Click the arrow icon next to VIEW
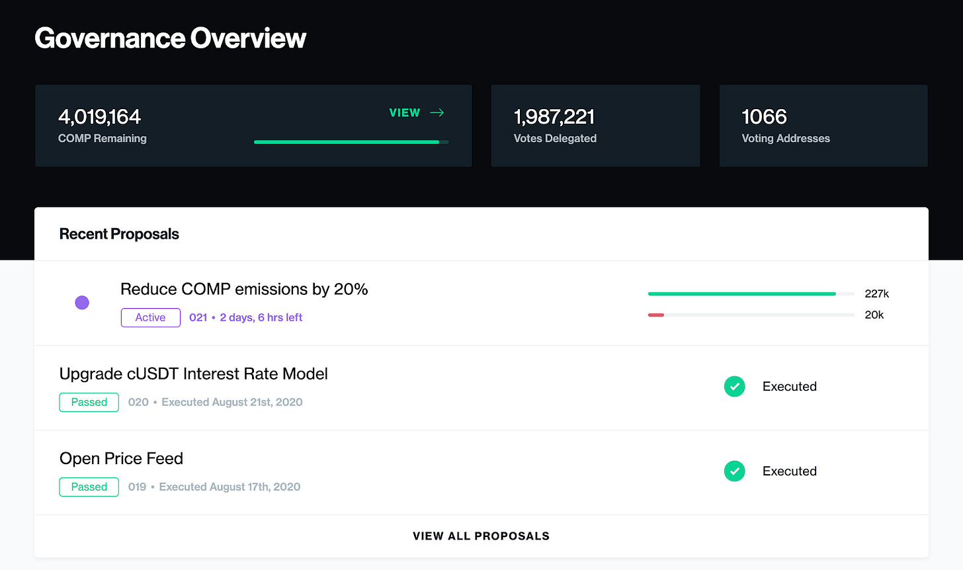Screen dimensions: 963x570 (437, 113)
